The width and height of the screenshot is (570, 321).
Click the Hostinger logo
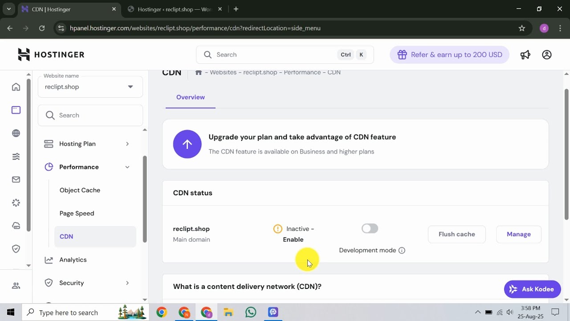tap(51, 54)
